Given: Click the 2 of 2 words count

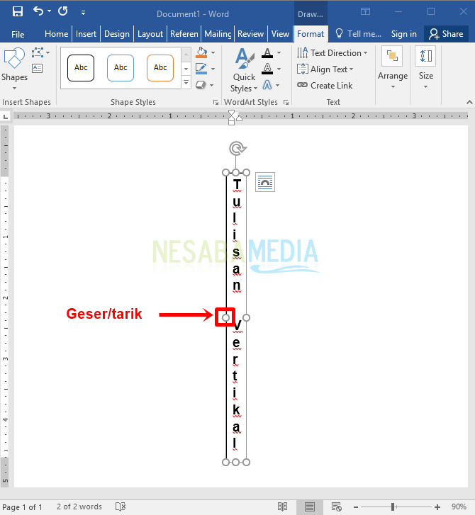Looking at the screenshot, I should 79,506.
